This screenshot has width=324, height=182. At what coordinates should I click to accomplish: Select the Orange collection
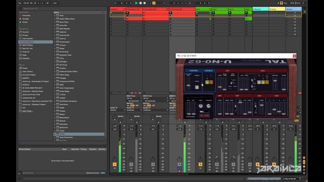(x=25, y=19)
